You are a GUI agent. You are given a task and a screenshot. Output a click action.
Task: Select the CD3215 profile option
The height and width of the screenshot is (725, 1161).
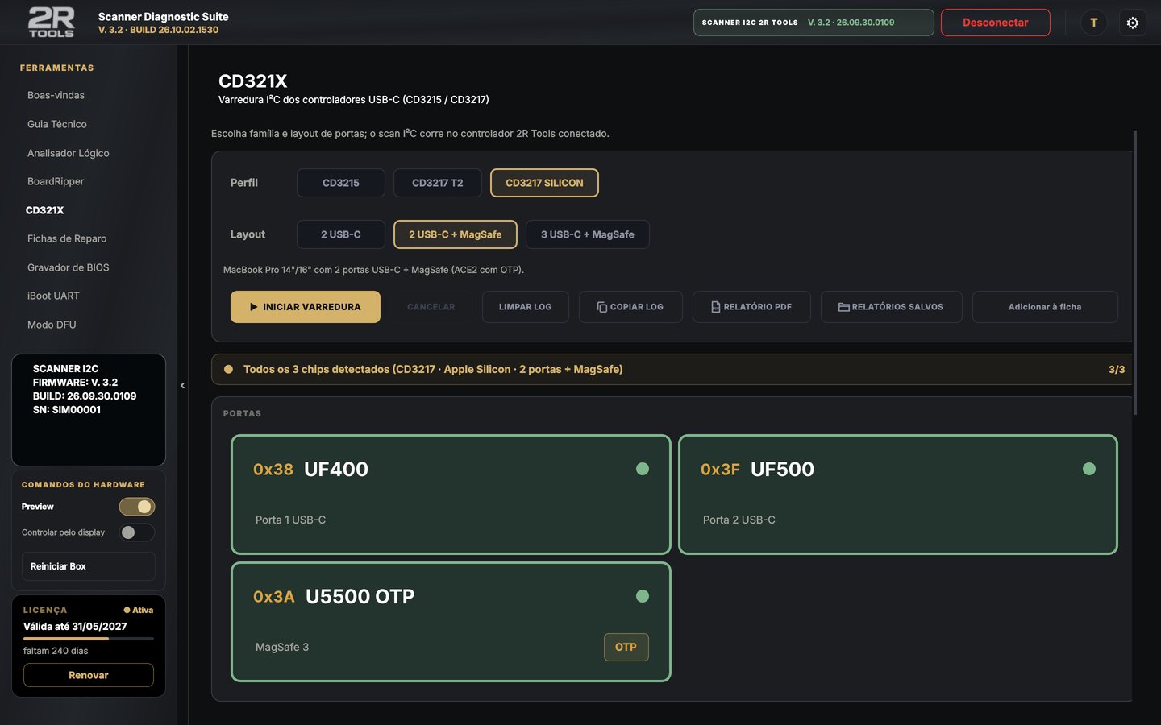point(341,183)
